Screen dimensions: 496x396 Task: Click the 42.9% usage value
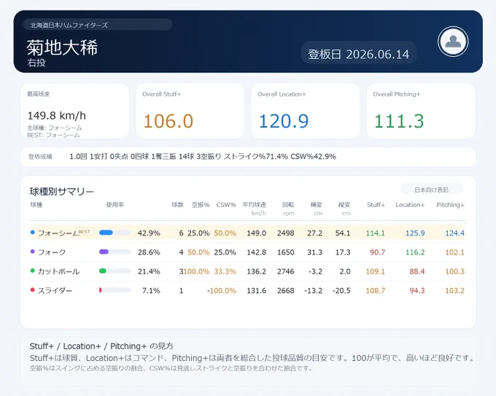149,233
